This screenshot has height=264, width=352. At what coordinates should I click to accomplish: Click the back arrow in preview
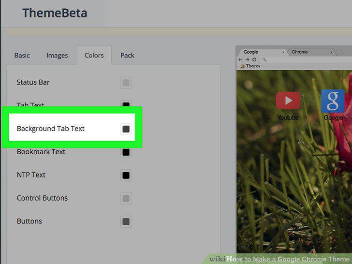coord(240,59)
